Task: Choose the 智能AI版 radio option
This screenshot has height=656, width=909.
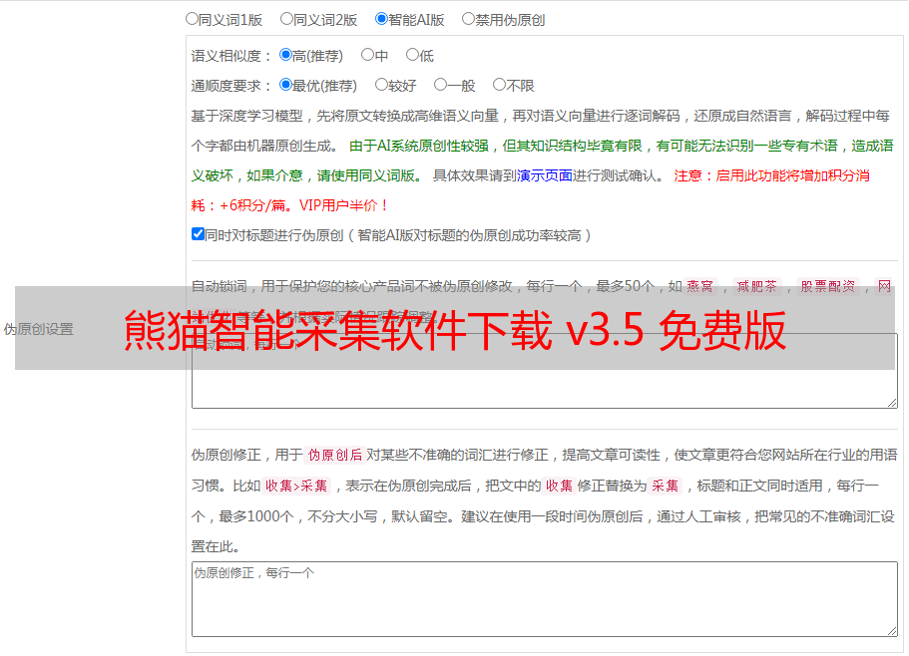Action: [x=381, y=19]
